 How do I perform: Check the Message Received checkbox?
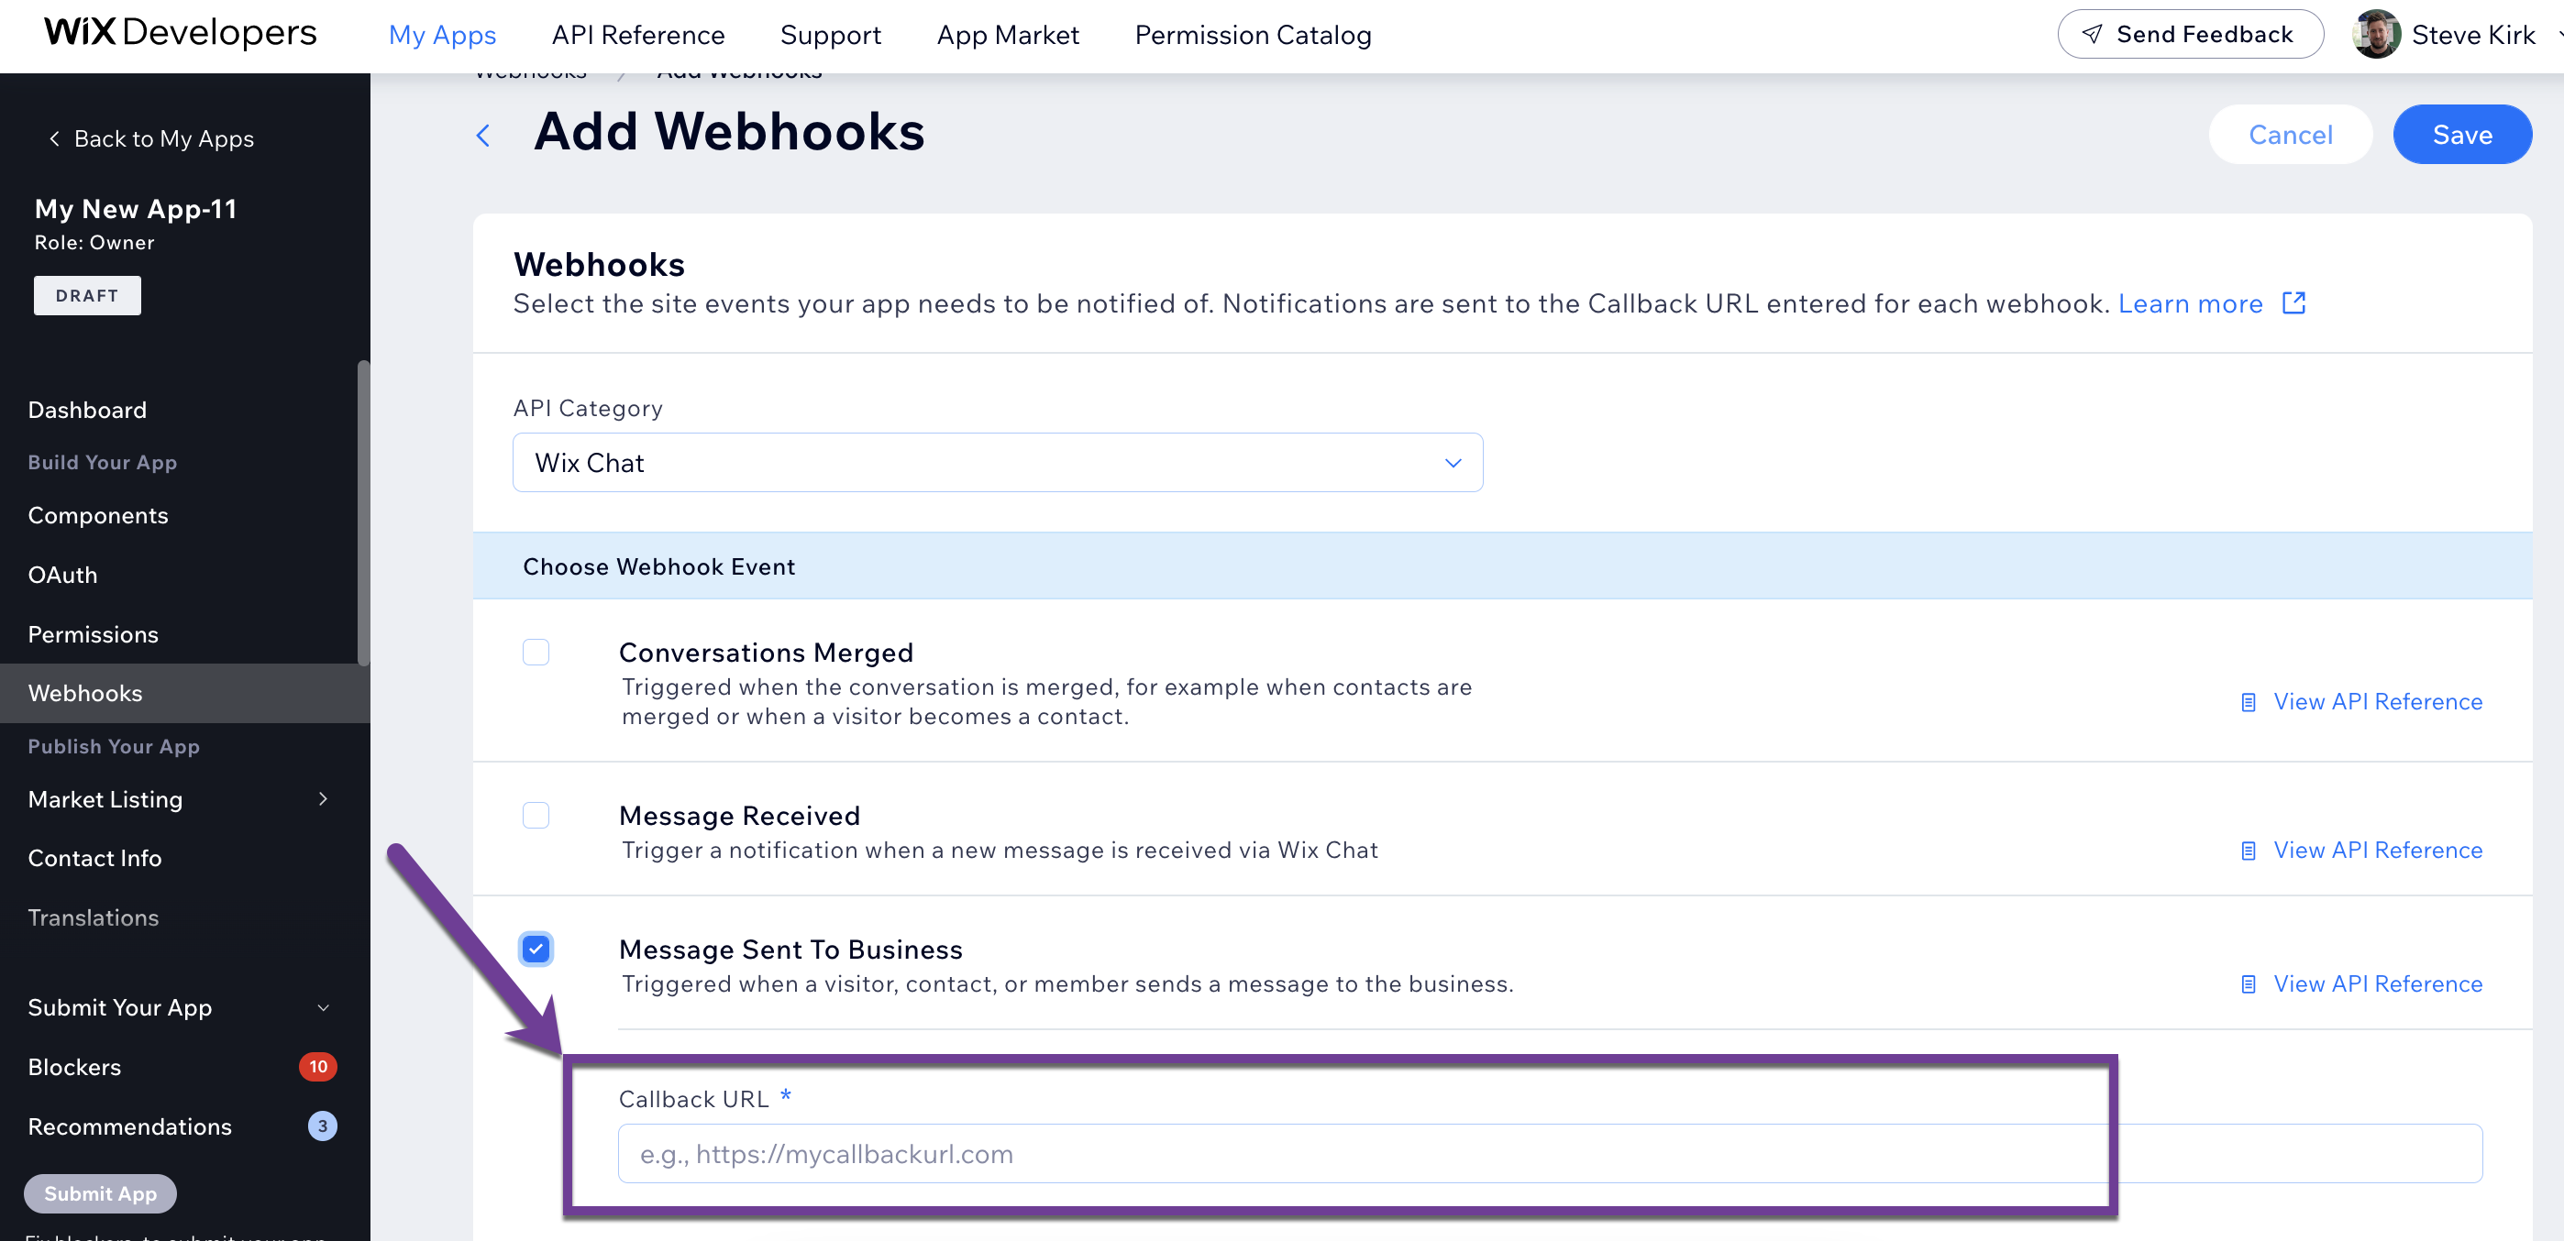coord(536,816)
